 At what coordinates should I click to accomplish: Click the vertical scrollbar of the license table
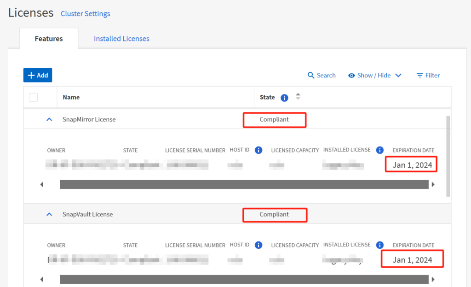448,156
